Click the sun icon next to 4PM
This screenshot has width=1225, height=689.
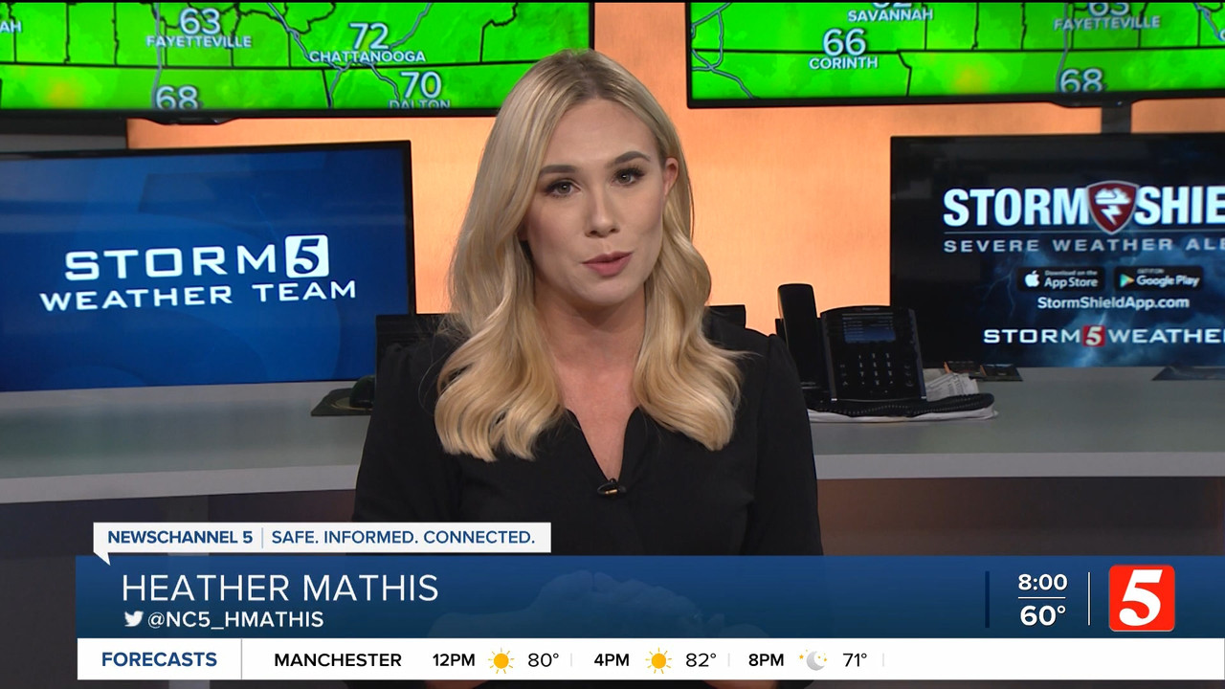[x=657, y=660]
